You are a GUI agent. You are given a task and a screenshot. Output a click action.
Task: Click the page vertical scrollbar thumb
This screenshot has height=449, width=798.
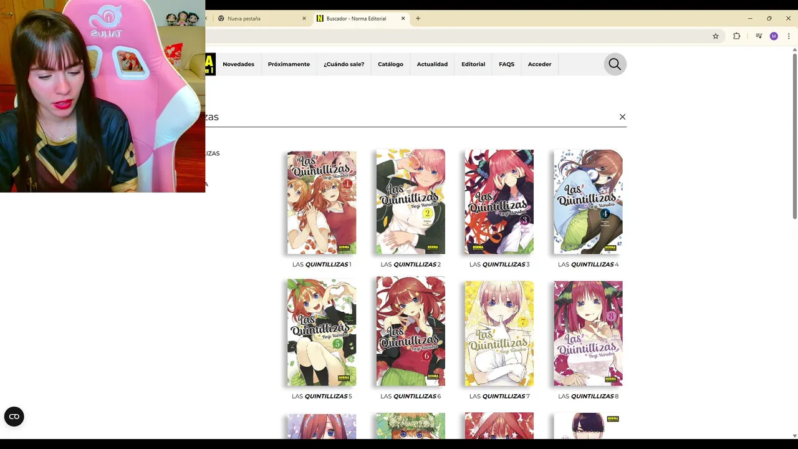[794, 137]
